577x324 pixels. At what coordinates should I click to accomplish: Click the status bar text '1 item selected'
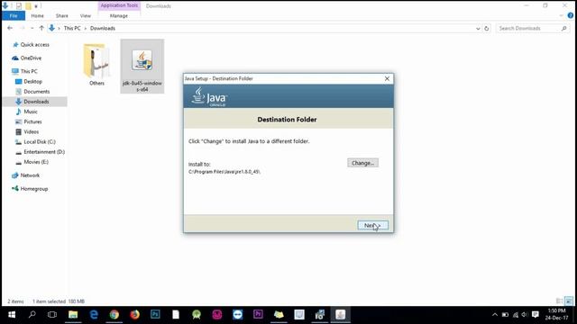point(49,301)
